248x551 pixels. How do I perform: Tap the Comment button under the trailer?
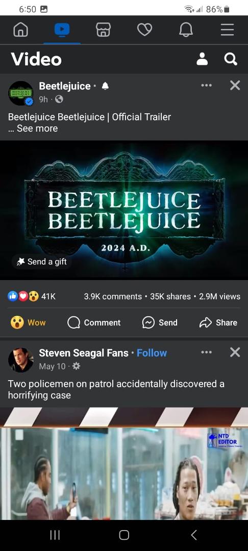click(94, 322)
